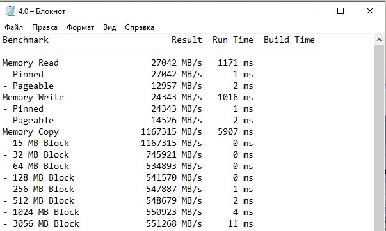Click the 548679 MB/s value
This screenshot has width=386, height=231.
[174, 201]
